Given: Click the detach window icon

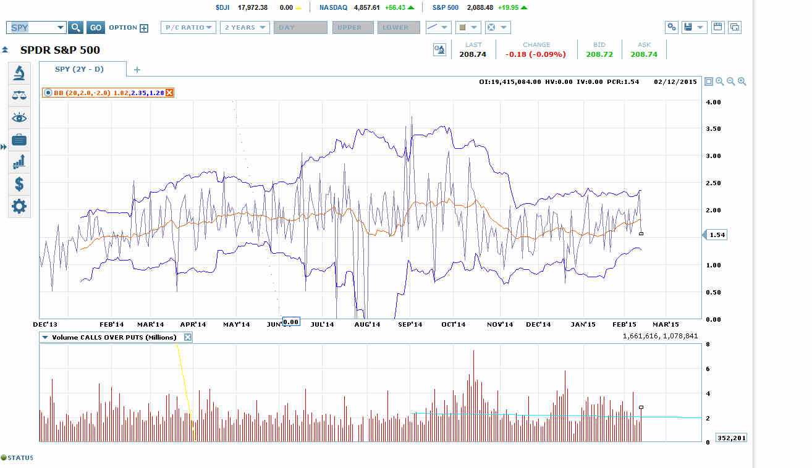Looking at the screenshot, I should (735, 27).
